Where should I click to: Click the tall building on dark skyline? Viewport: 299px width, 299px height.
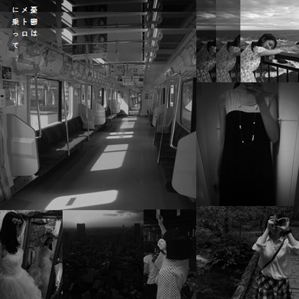(81, 228)
